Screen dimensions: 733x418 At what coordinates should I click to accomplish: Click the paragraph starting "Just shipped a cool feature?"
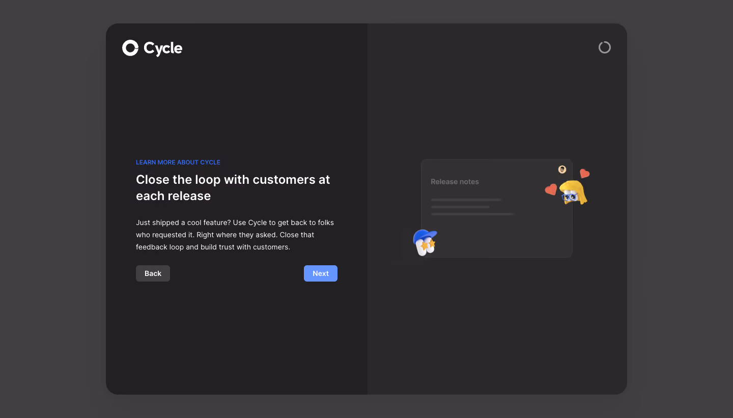coord(235,235)
